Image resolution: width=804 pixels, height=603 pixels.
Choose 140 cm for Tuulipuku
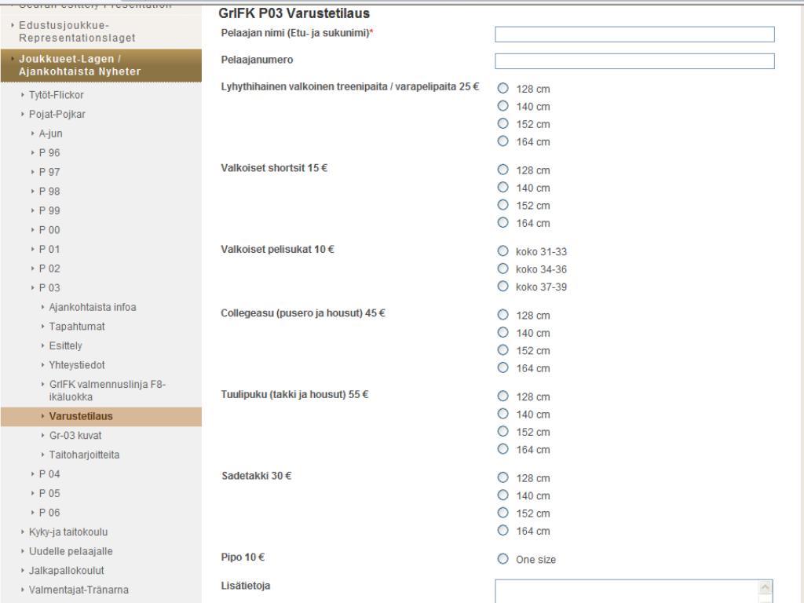503,413
